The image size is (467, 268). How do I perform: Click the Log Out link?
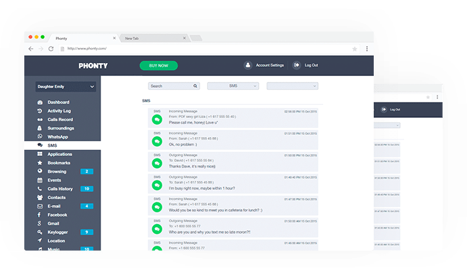(311, 65)
